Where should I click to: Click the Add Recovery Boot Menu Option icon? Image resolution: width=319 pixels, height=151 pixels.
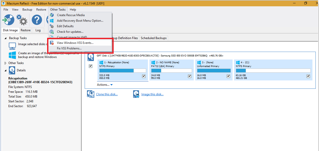coord(52,21)
